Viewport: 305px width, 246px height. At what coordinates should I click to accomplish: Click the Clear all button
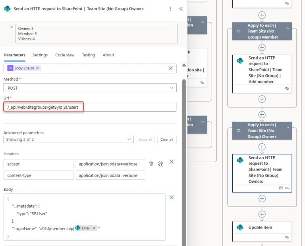point(167,140)
